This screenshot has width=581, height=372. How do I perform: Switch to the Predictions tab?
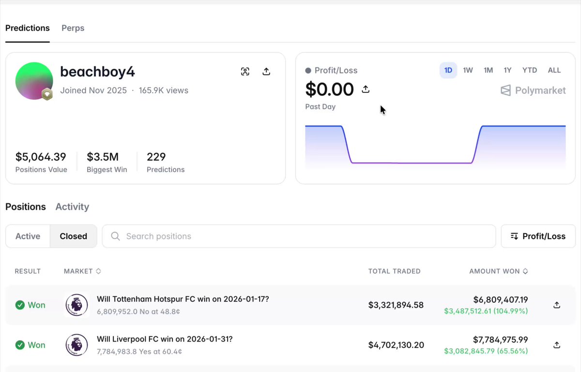[28, 28]
